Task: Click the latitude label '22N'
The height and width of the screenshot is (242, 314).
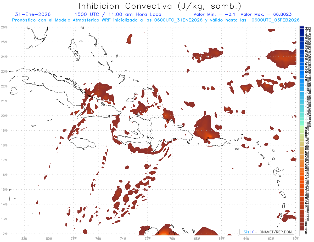Action: click(x=4, y=86)
